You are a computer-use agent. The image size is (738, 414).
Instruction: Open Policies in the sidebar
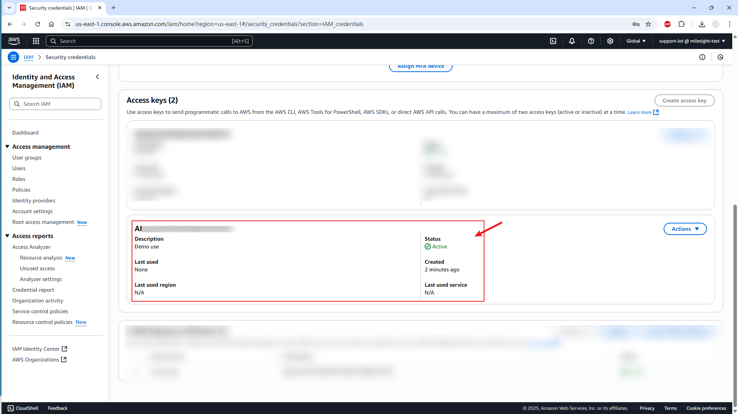21,190
